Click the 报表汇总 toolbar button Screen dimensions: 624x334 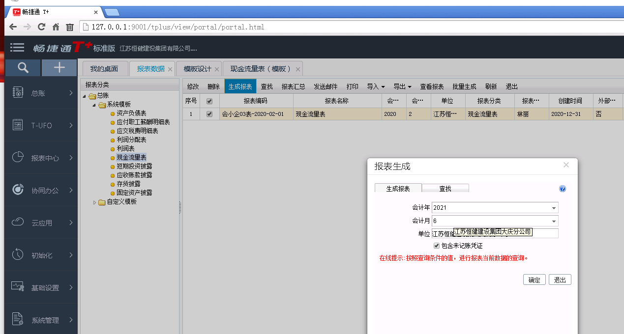coord(293,86)
